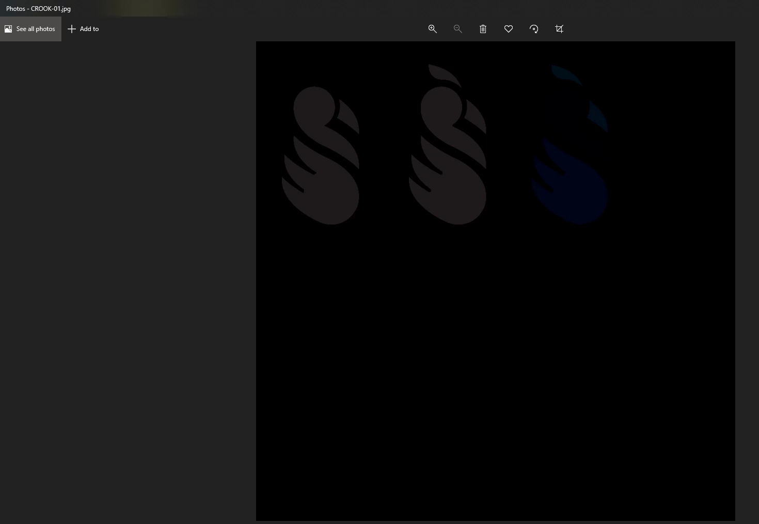The width and height of the screenshot is (759, 524).
Task: Rotate the photo with rotate icon
Action: tap(534, 29)
